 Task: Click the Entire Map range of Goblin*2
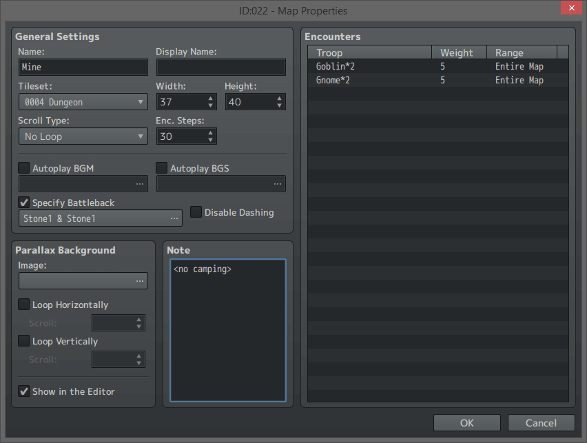click(x=519, y=66)
